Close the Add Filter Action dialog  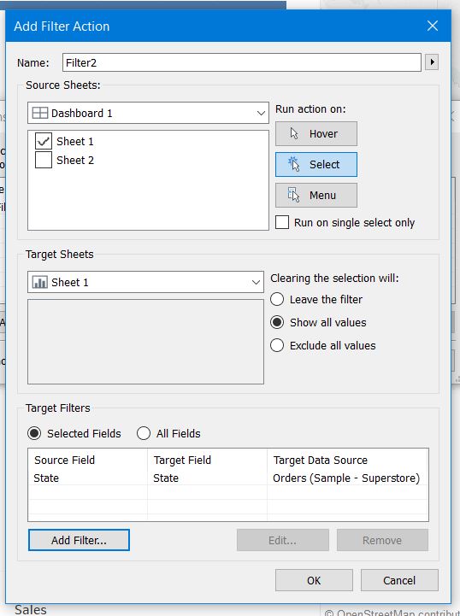coord(433,26)
